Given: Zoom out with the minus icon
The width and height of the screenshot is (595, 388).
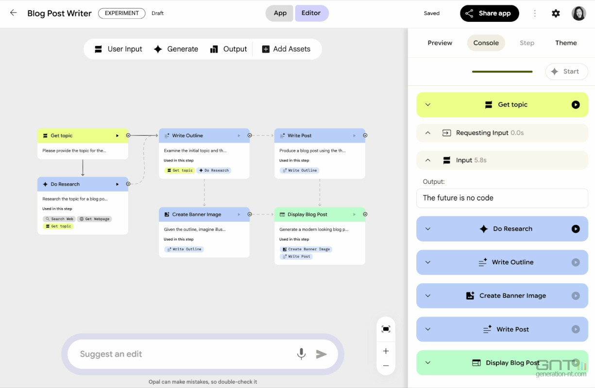Looking at the screenshot, I should 386,366.
